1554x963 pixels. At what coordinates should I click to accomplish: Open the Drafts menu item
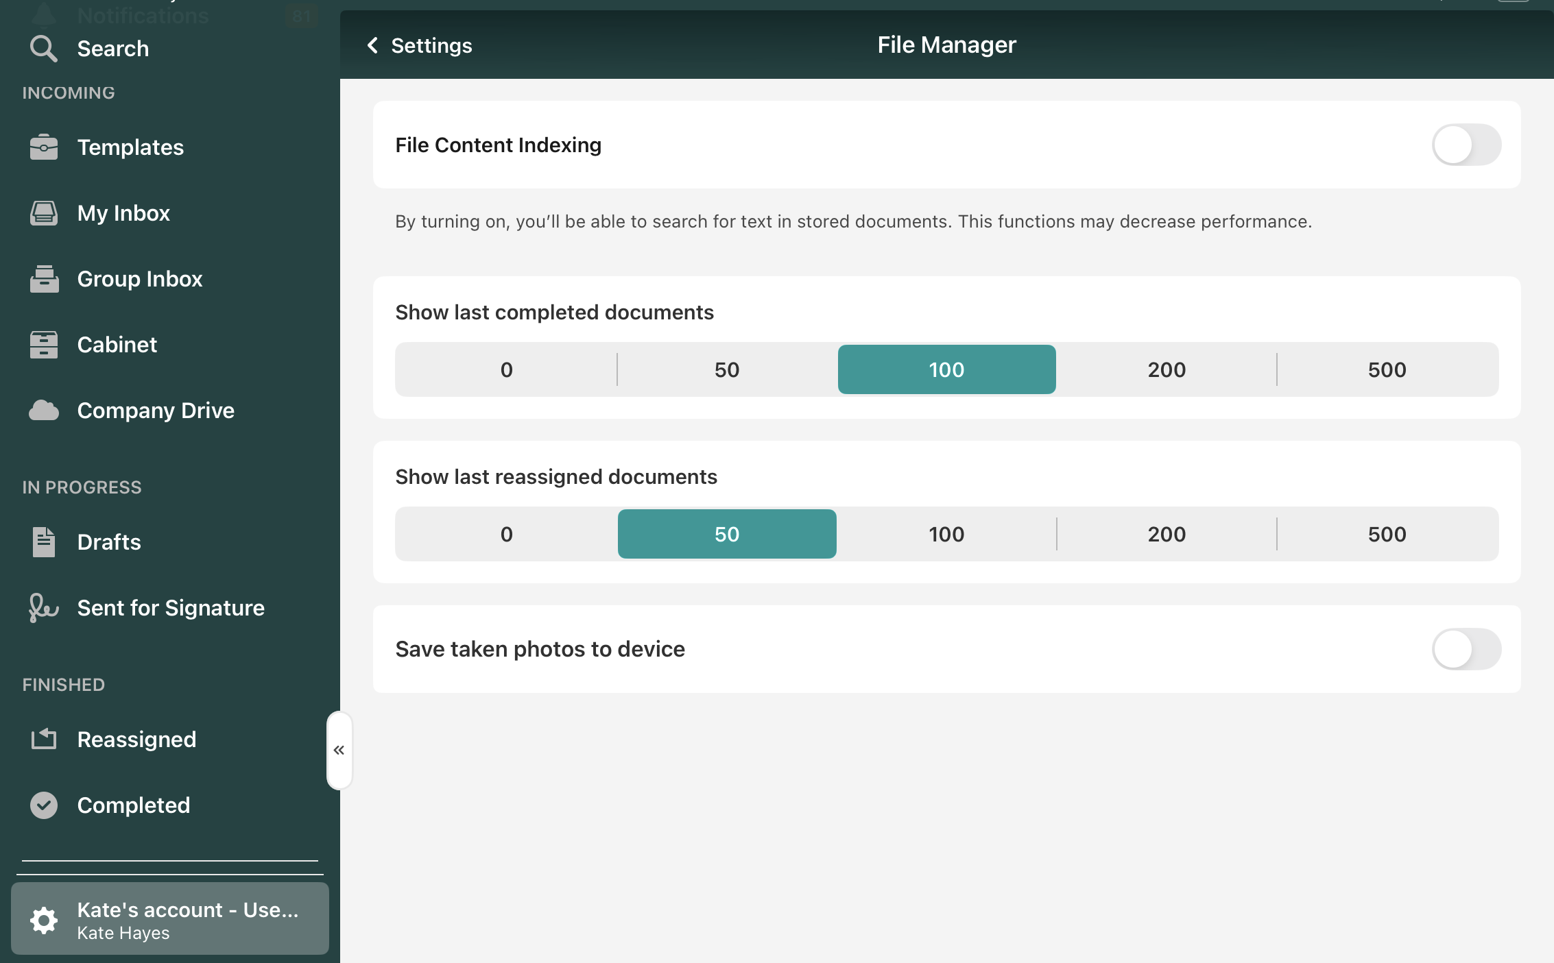coord(109,542)
